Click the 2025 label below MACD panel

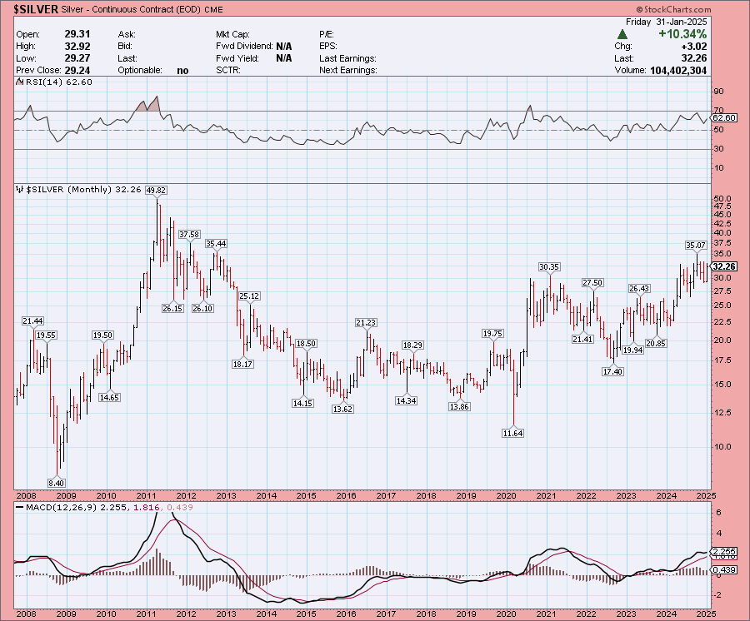[706, 614]
